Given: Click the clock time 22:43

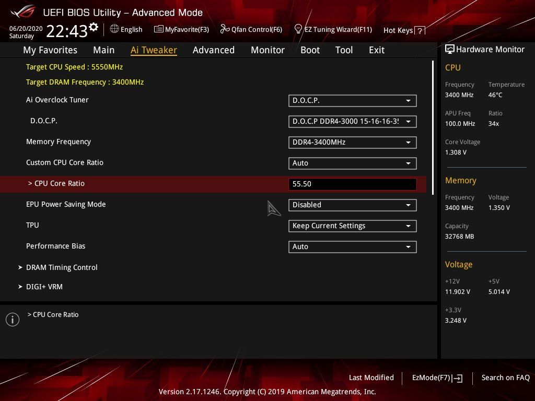Looking at the screenshot, I should point(67,31).
